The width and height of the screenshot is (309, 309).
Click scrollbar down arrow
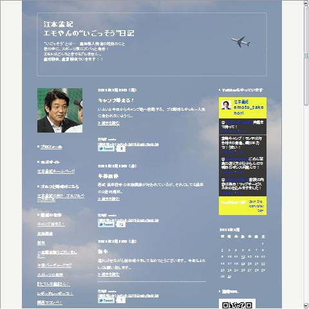point(306,306)
